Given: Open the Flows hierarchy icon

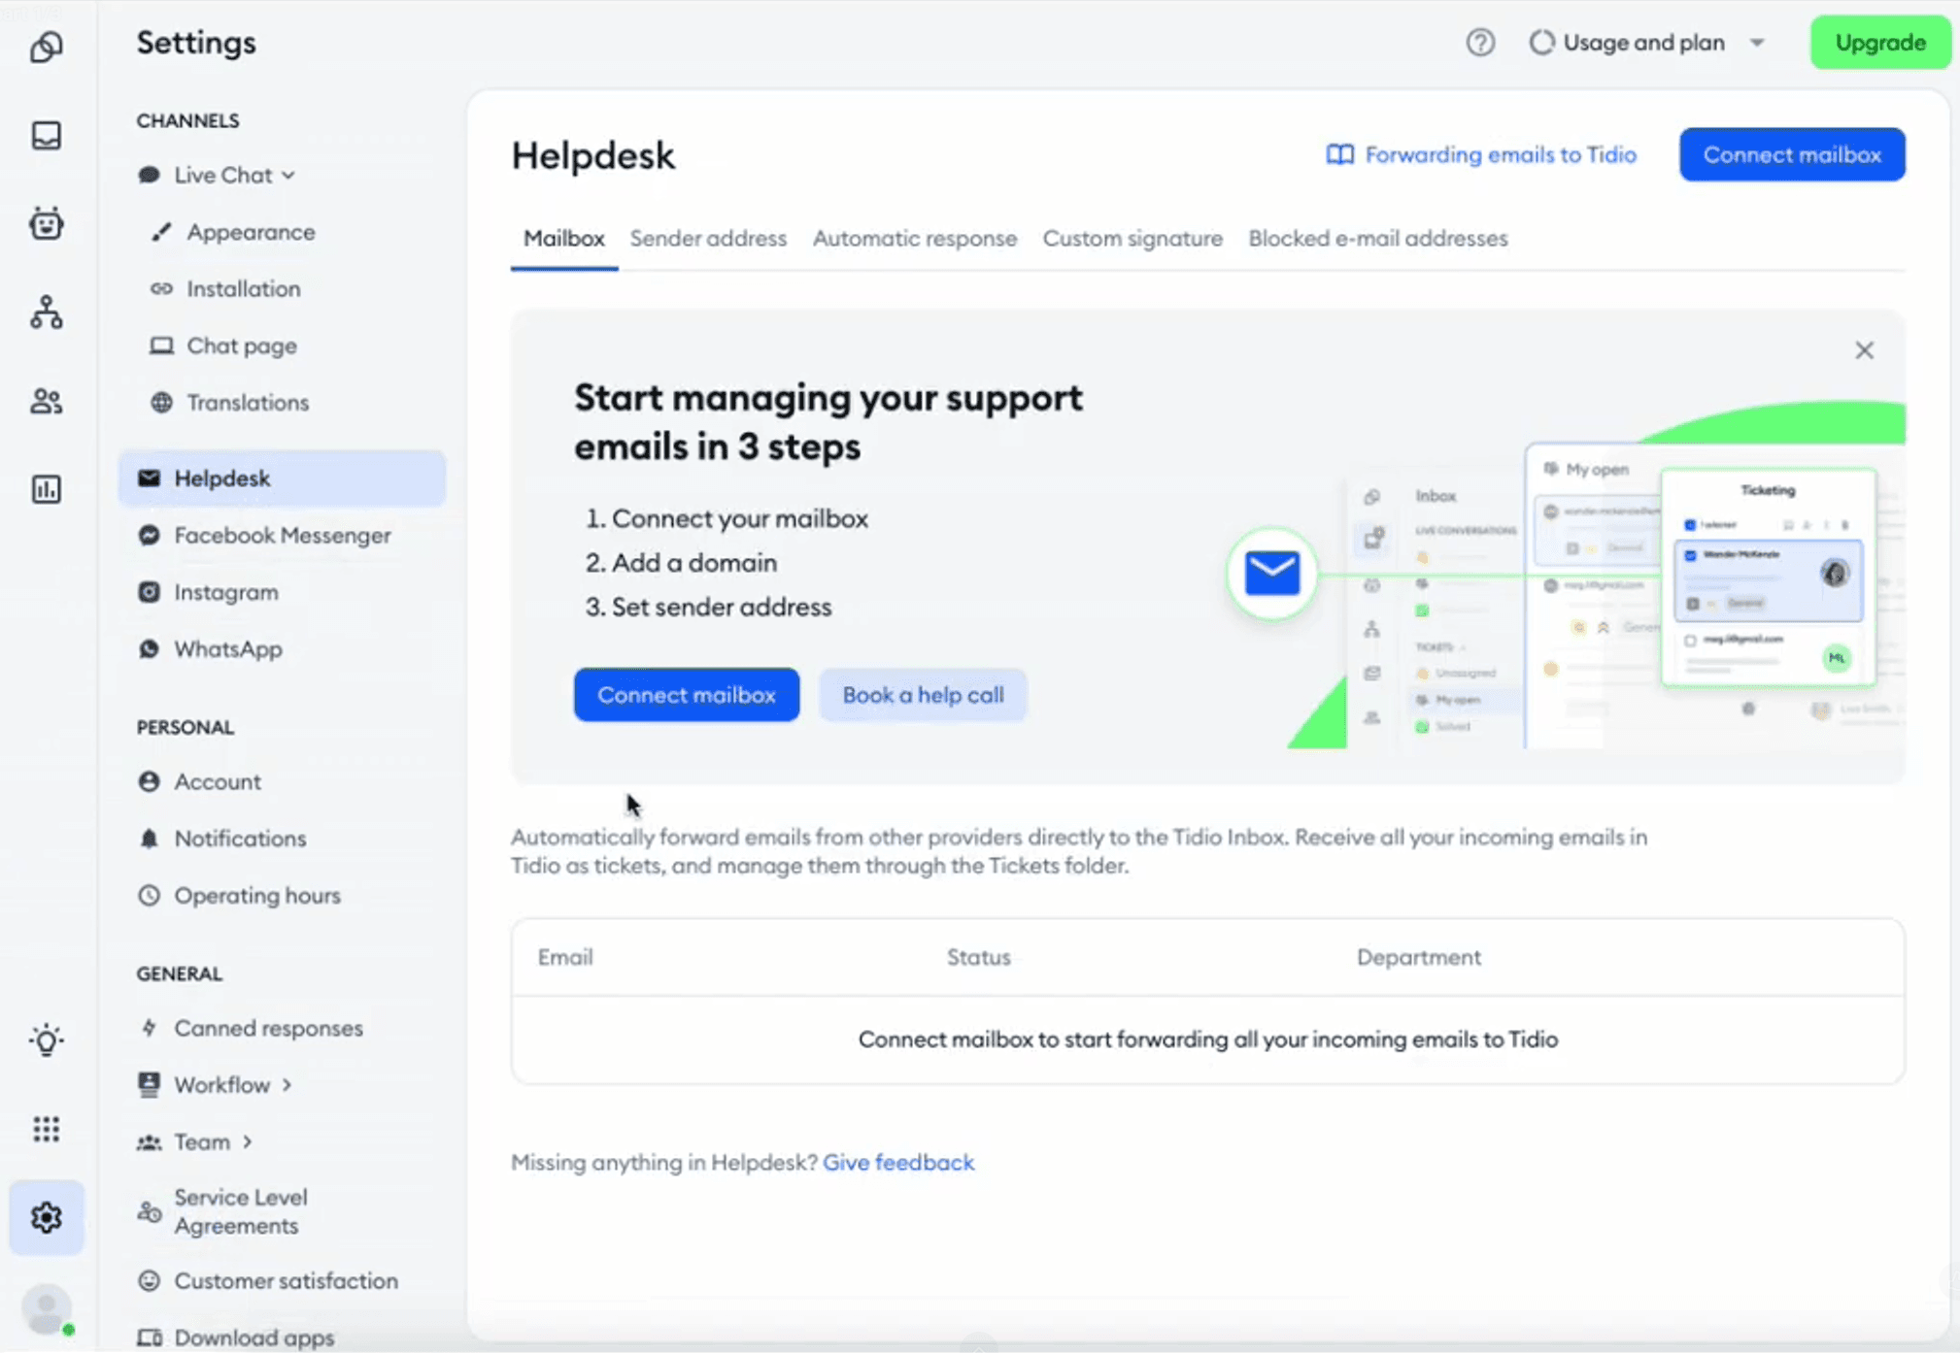Looking at the screenshot, I should tap(46, 312).
